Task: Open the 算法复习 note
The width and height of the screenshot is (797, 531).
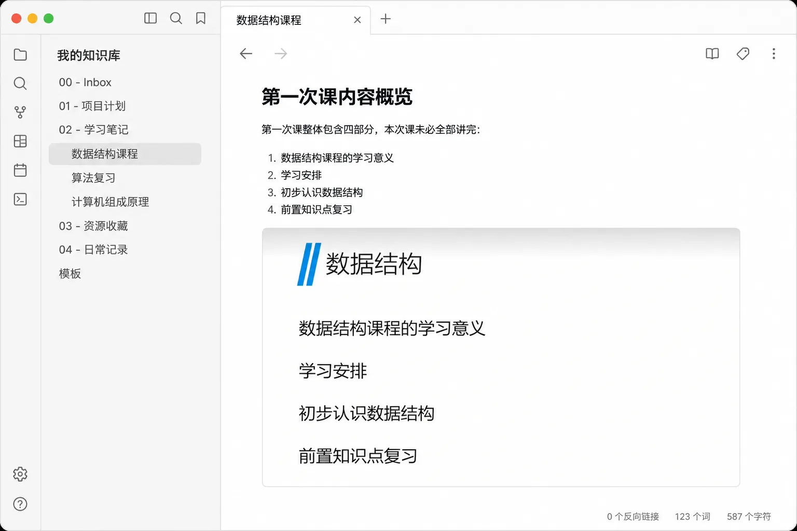Action: (93, 178)
